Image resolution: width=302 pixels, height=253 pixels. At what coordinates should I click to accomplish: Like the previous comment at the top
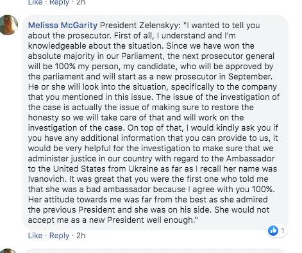(35, 3)
